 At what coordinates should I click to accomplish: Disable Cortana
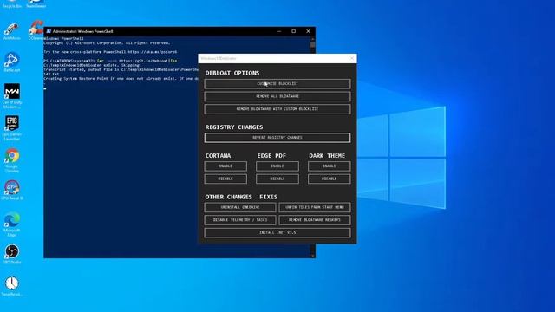(225, 179)
